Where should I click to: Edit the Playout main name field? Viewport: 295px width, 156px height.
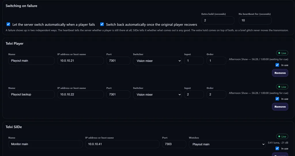31,61
